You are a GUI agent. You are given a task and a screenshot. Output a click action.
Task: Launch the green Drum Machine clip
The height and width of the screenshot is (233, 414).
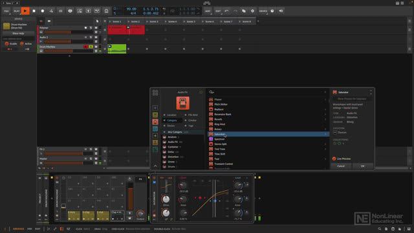pos(110,47)
